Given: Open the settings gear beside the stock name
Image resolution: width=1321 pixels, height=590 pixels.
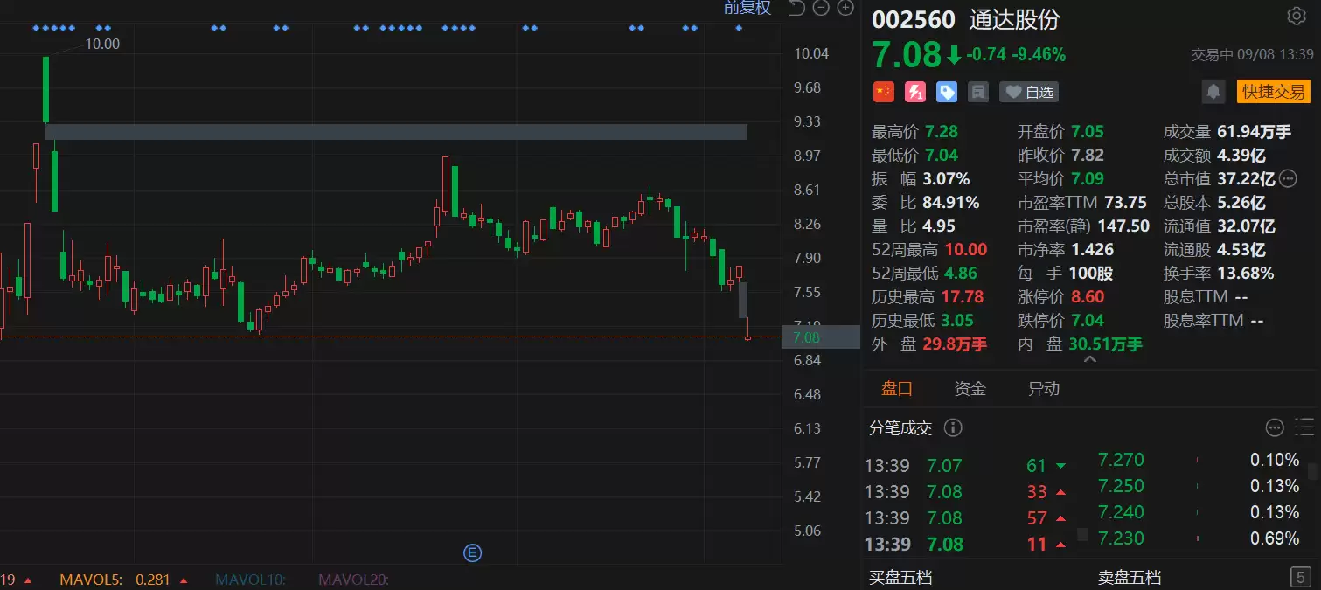Looking at the screenshot, I should 1296,16.
